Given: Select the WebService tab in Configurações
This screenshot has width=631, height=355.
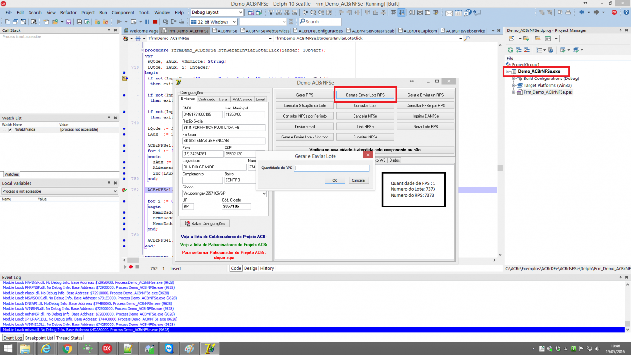Looking at the screenshot, I should [242, 99].
